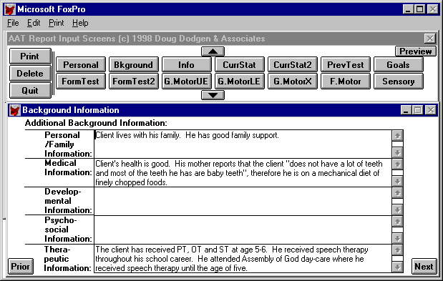Open the Bkground screen
Image resolution: width=443 pixels, height=281 pixels.
(134, 64)
